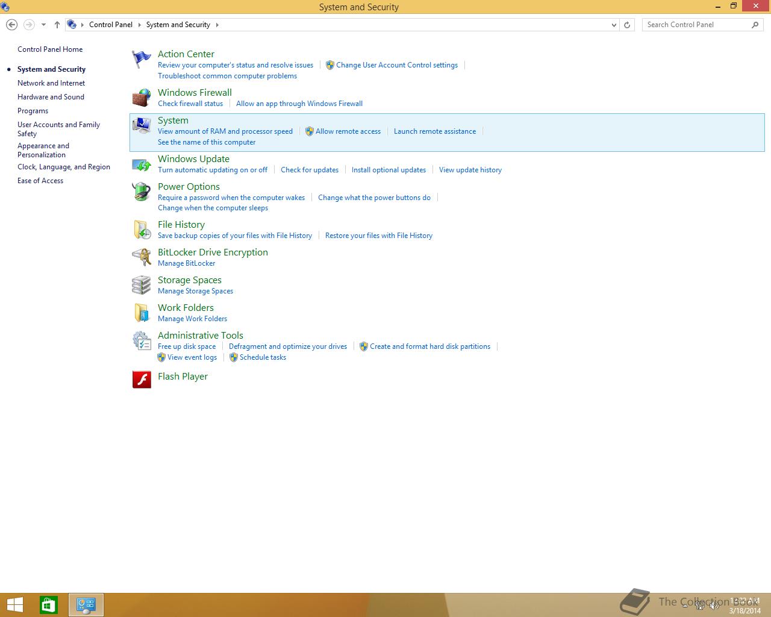Click Defragment and optimize your drives
771x617 pixels.
(x=288, y=346)
